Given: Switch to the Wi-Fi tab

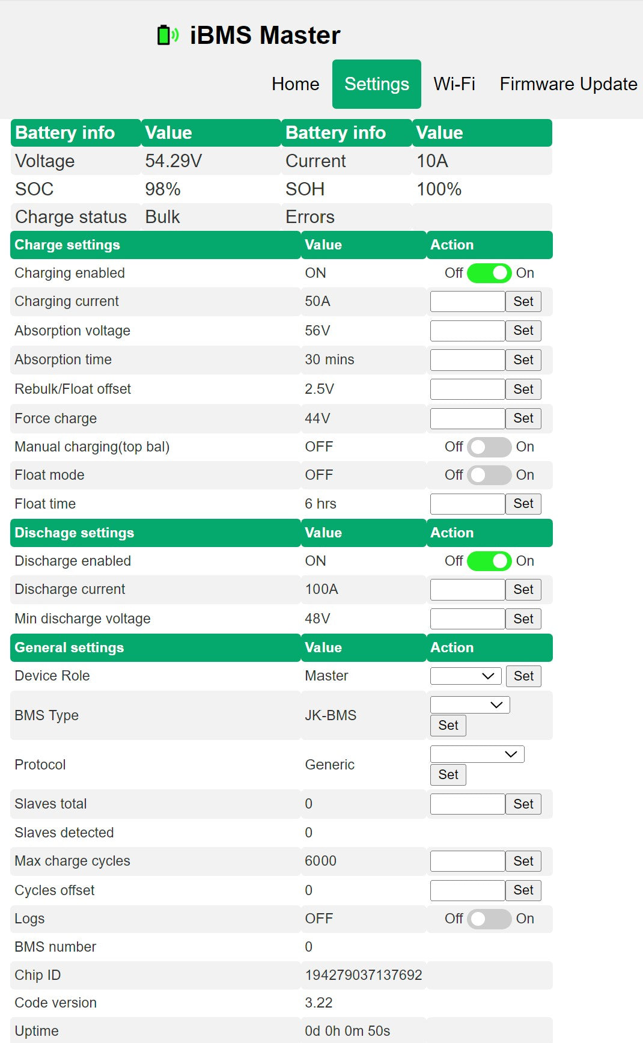Looking at the screenshot, I should click(x=454, y=84).
